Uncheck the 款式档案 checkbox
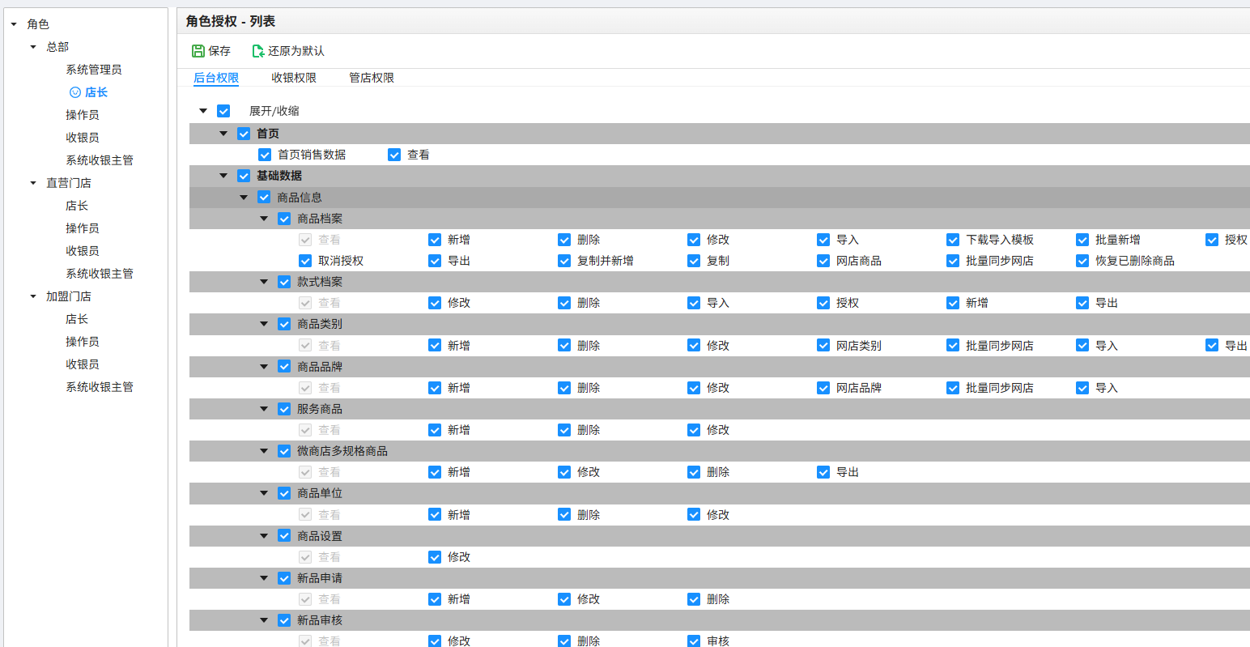This screenshot has width=1250, height=647. click(284, 282)
